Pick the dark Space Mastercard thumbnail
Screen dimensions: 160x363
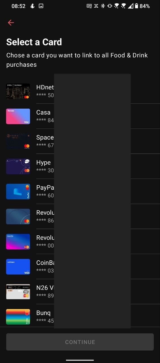[18, 141]
